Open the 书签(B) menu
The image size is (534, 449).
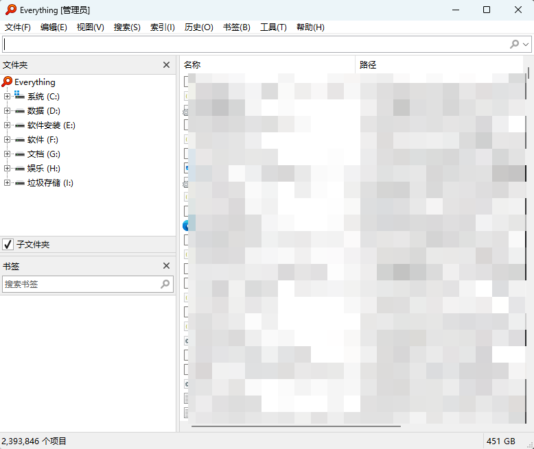coord(237,27)
